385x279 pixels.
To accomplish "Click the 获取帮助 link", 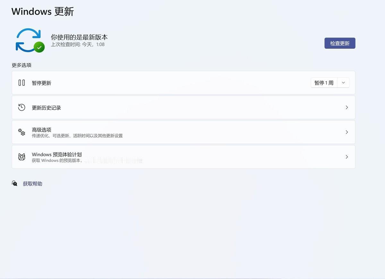I will click(32, 184).
